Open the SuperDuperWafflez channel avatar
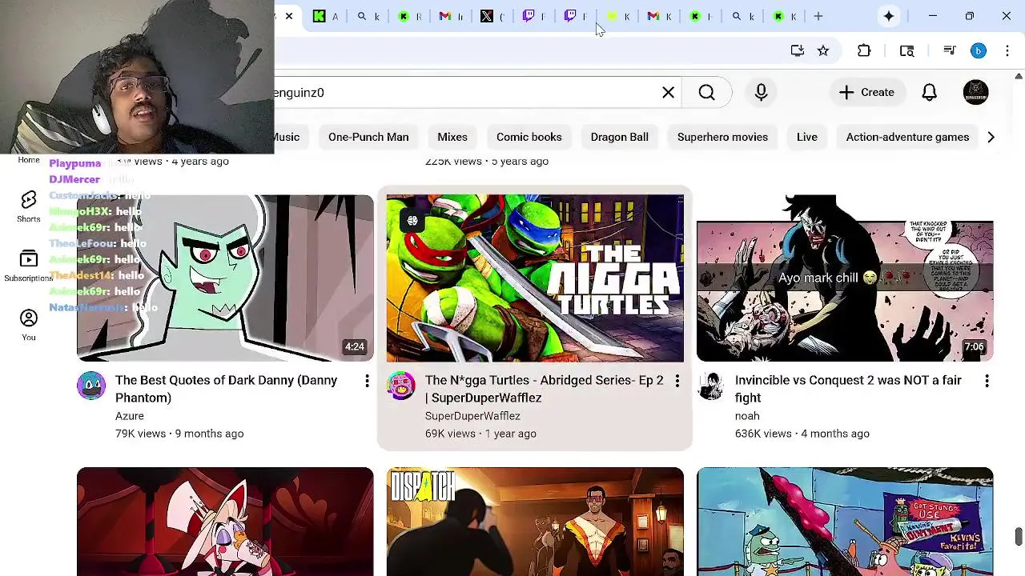Viewport: 1025px width, 576px height. point(401,386)
